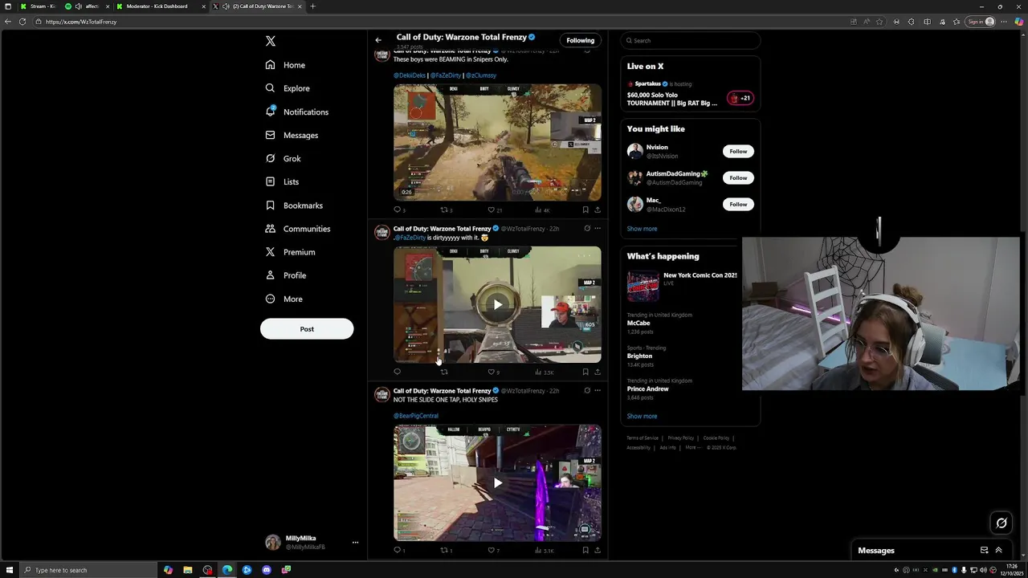Add this page to browser favorites
1028x578 pixels.
880,22
